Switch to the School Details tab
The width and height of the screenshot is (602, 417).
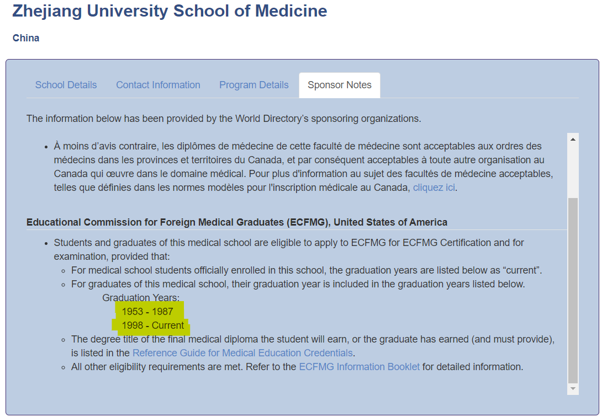coord(66,85)
